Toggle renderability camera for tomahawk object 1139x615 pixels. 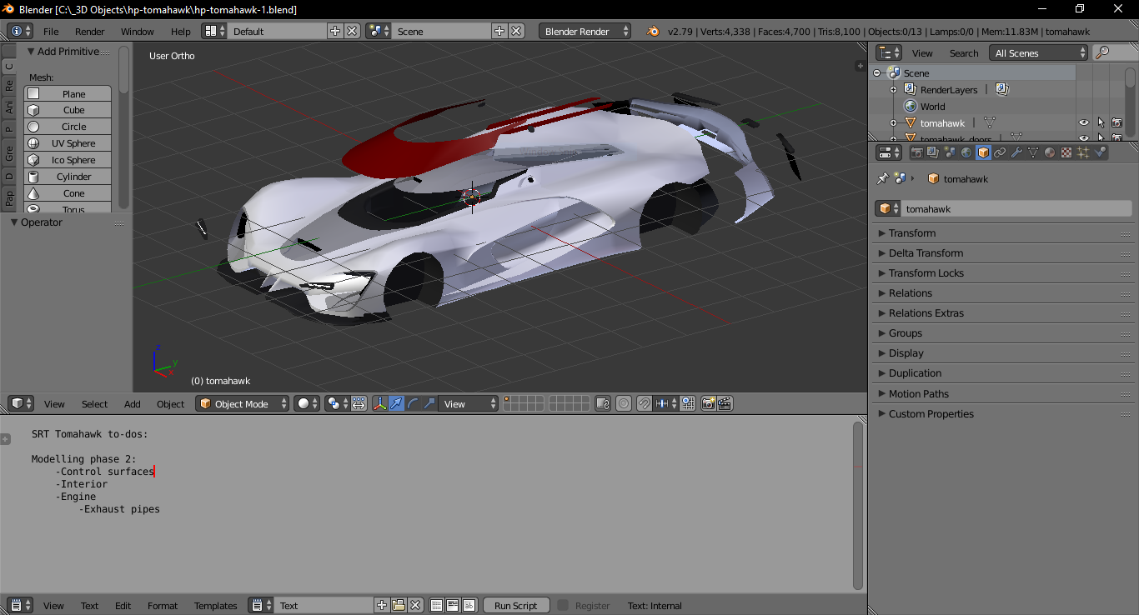[1116, 122]
